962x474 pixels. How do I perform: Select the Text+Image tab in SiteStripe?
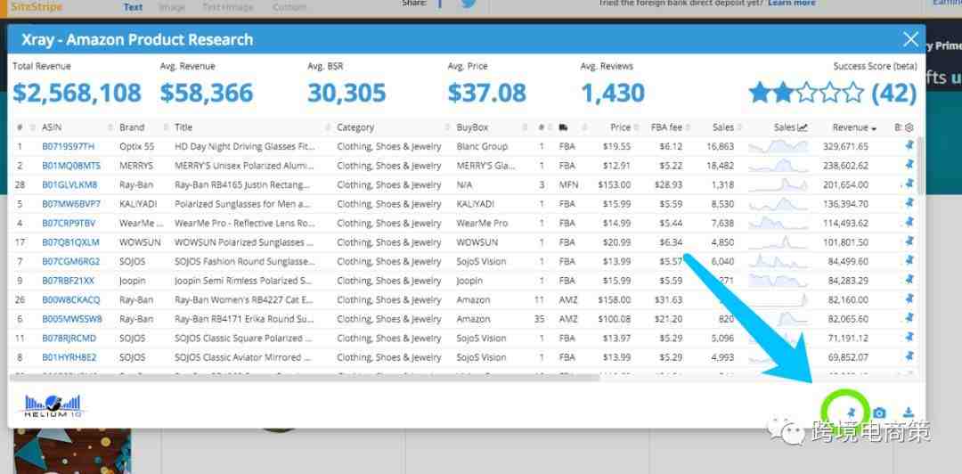point(227,7)
